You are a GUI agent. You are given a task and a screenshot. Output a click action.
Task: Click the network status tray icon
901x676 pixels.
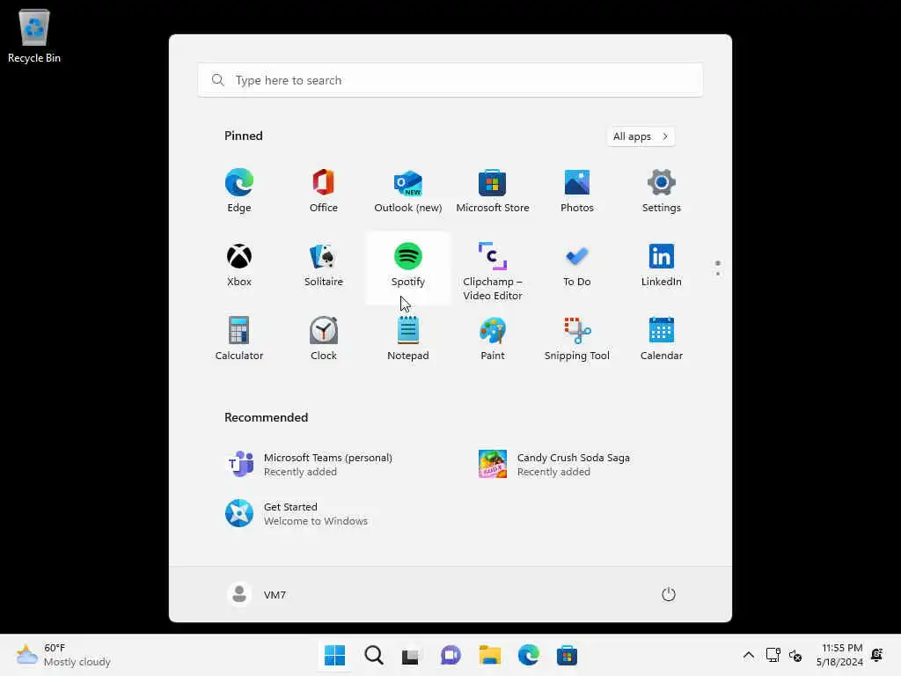click(x=773, y=655)
